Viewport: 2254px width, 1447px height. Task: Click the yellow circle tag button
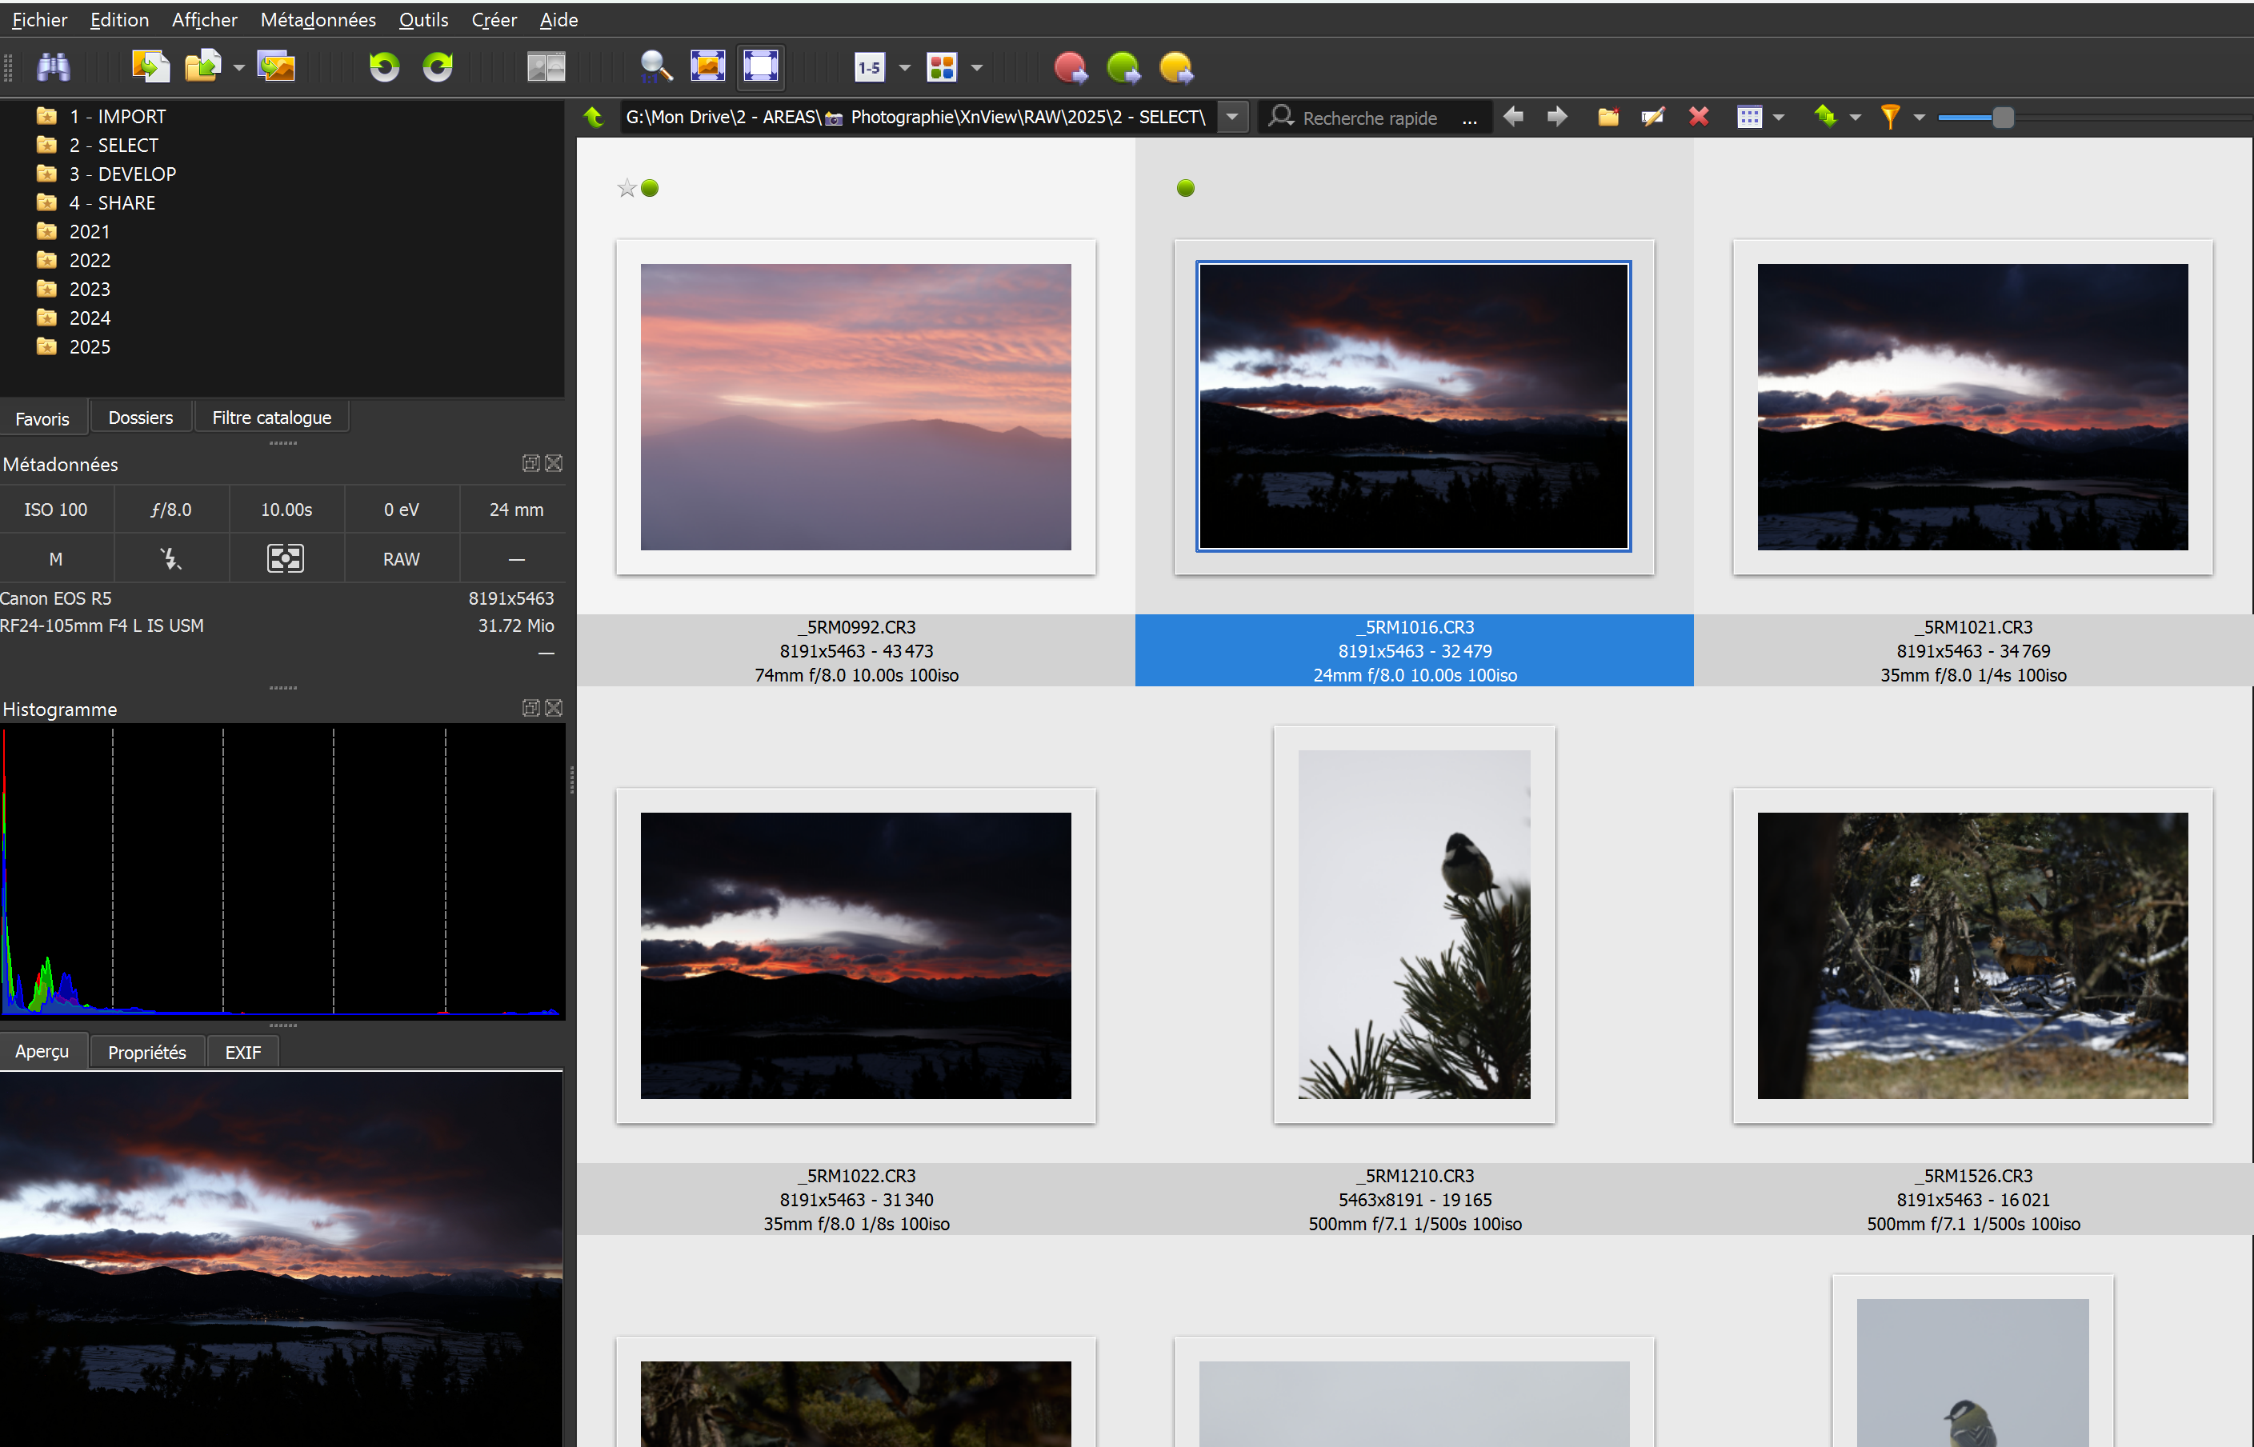coord(1176,68)
